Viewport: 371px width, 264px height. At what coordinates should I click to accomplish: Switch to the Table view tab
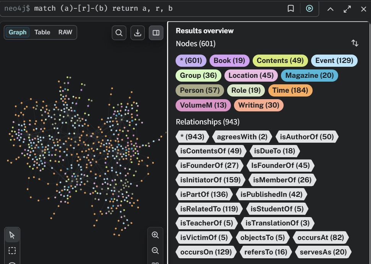pos(42,32)
